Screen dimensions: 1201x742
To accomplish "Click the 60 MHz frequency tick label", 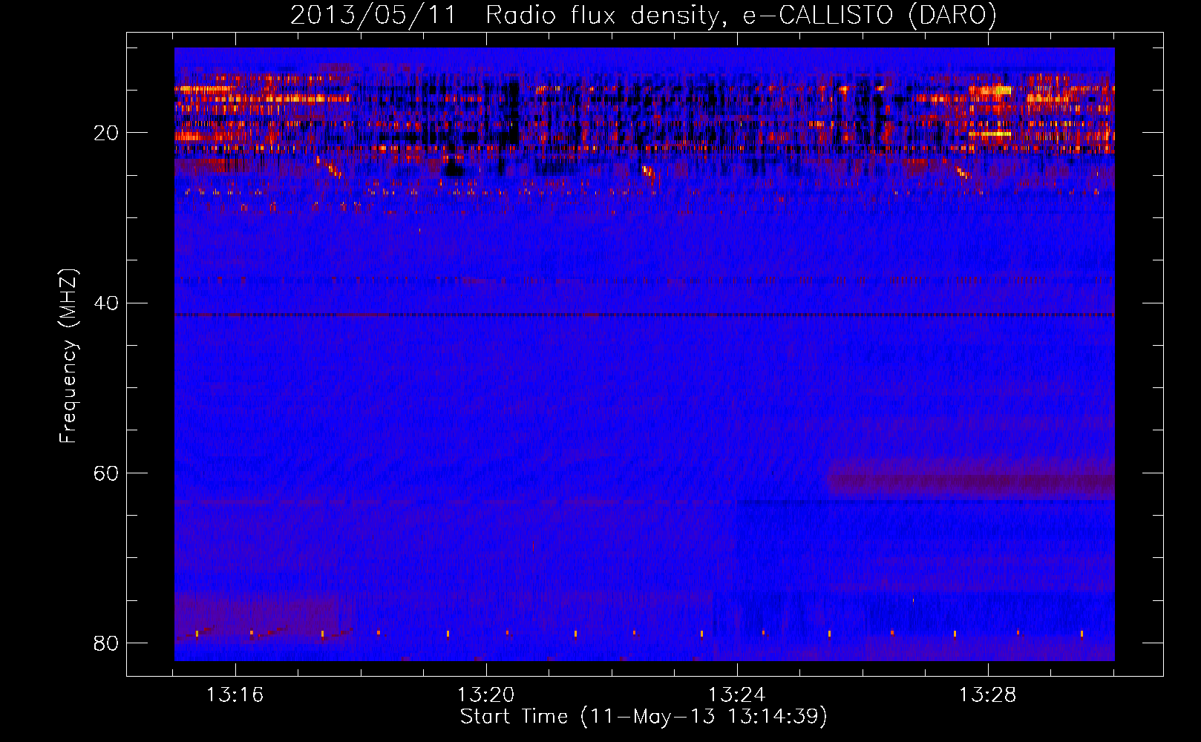I will point(106,473).
